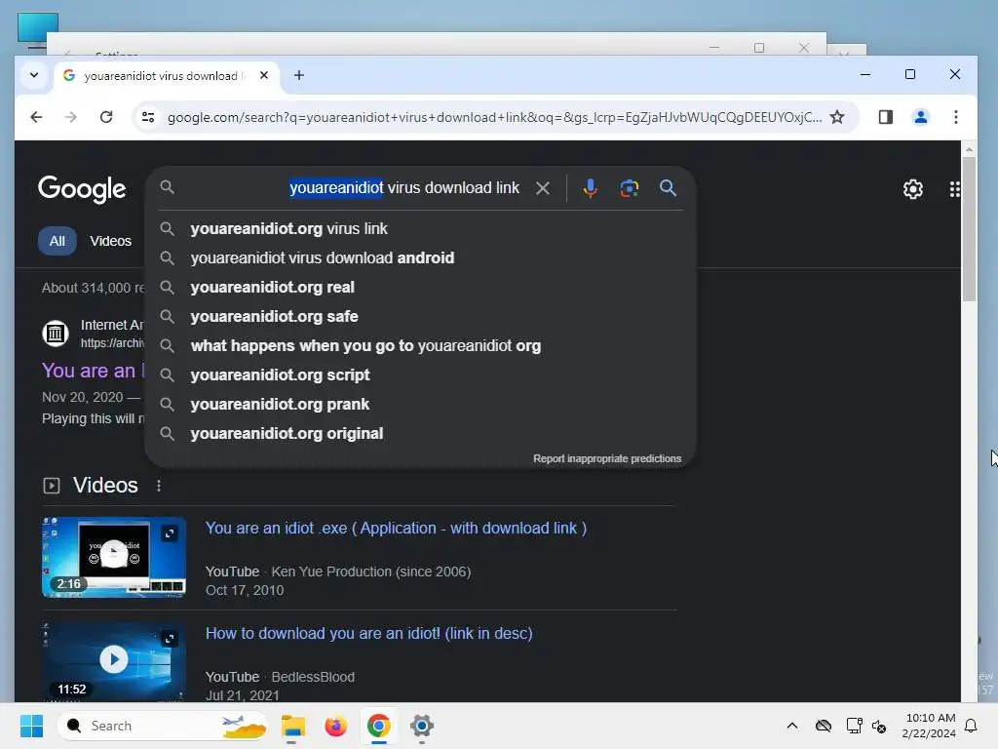Bookmark this page with the star icon
The width and height of the screenshot is (998, 749).
point(837,117)
